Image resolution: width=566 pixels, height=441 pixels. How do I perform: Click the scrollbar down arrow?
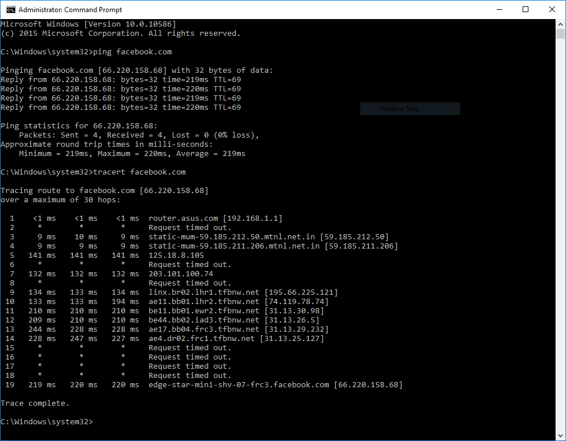click(x=560, y=436)
